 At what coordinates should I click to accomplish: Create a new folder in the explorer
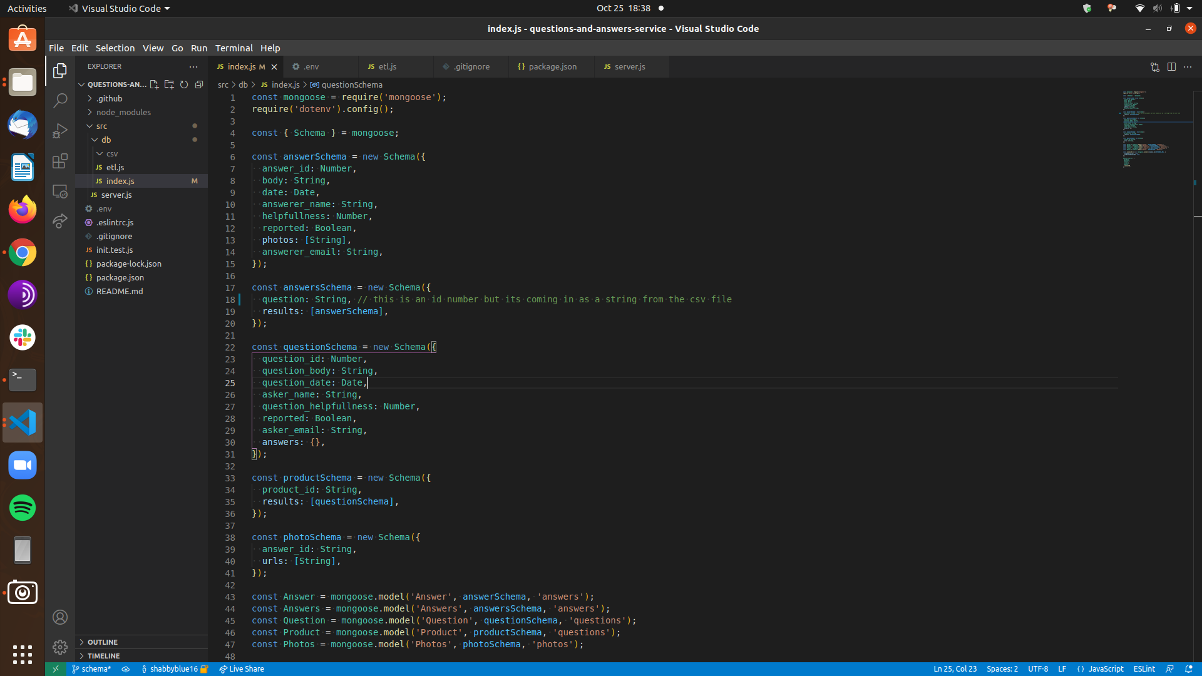(x=169, y=84)
